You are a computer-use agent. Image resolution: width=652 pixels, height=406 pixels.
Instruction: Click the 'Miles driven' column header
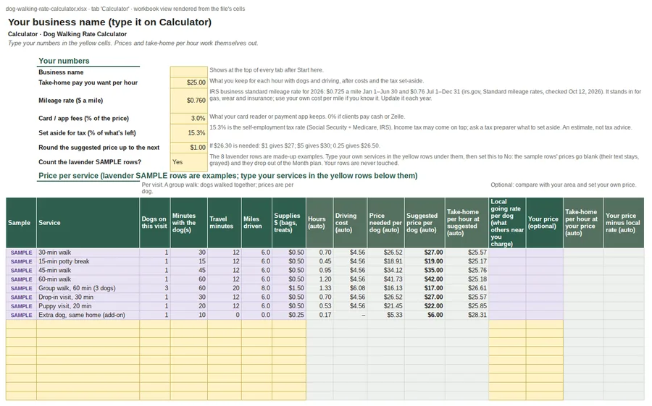pos(256,223)
